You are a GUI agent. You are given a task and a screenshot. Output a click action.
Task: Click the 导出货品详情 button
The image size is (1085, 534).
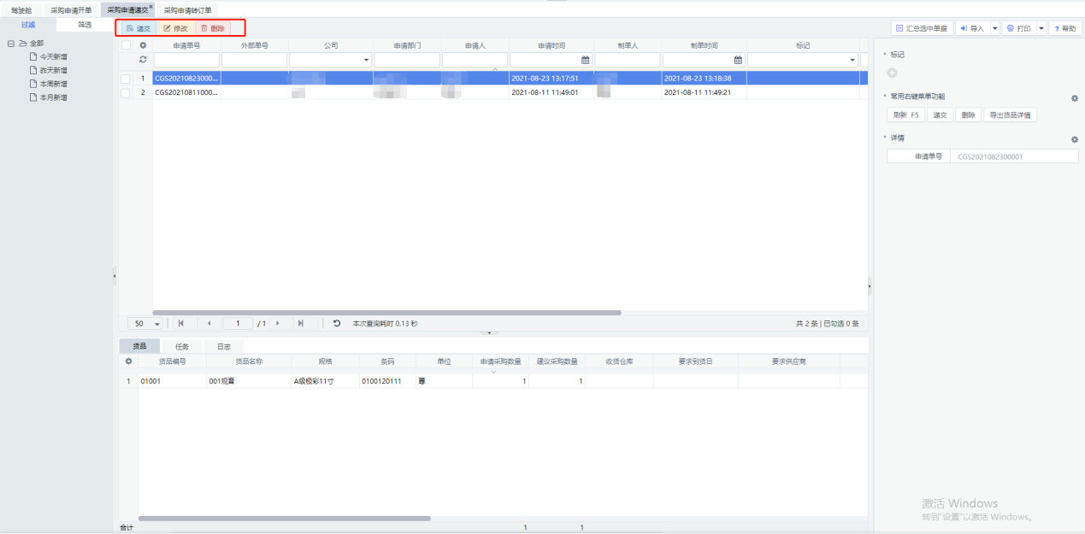click(1010, 114)
